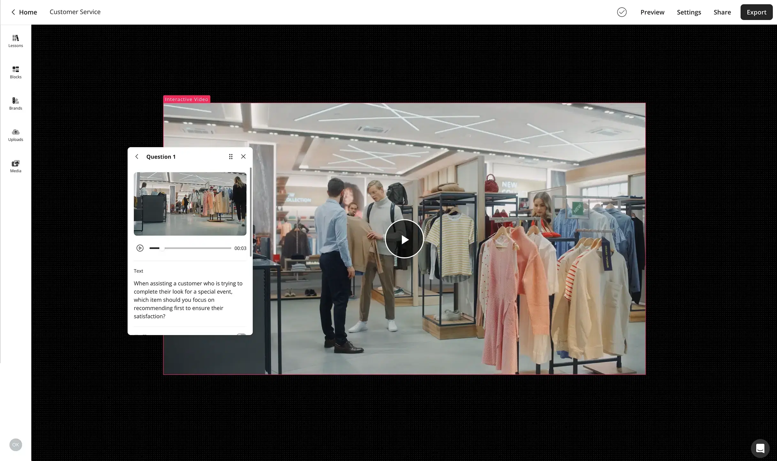Open the Settings menu
The width and height of the screenshot is (777, 461).
pos(689,12)
